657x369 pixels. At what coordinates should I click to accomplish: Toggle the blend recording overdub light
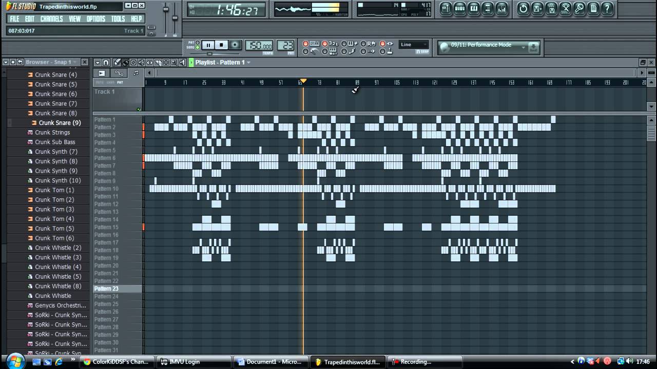344,44
